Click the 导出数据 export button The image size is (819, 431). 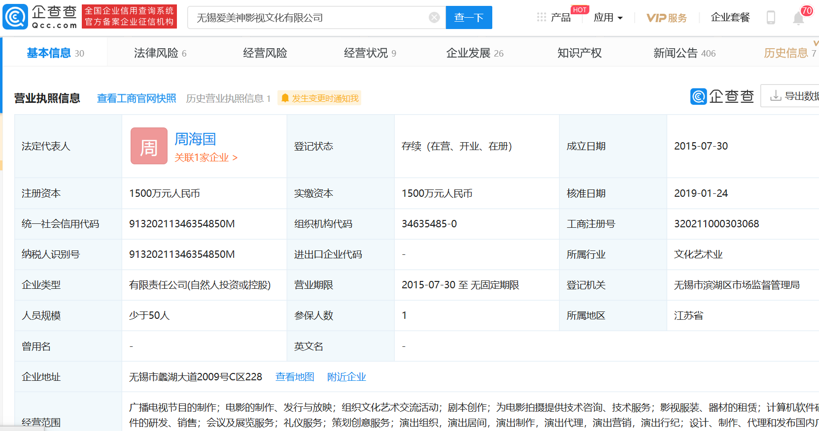click(x=790, y=95)
